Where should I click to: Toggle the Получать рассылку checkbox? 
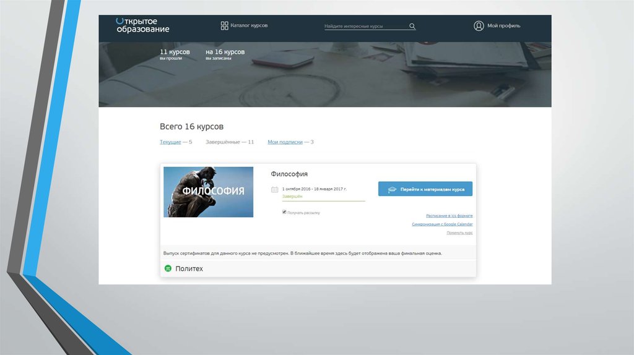[284, 212]
